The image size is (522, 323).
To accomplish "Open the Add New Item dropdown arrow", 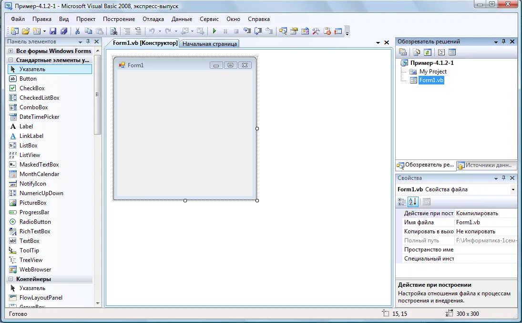I will tap(44, 31).
